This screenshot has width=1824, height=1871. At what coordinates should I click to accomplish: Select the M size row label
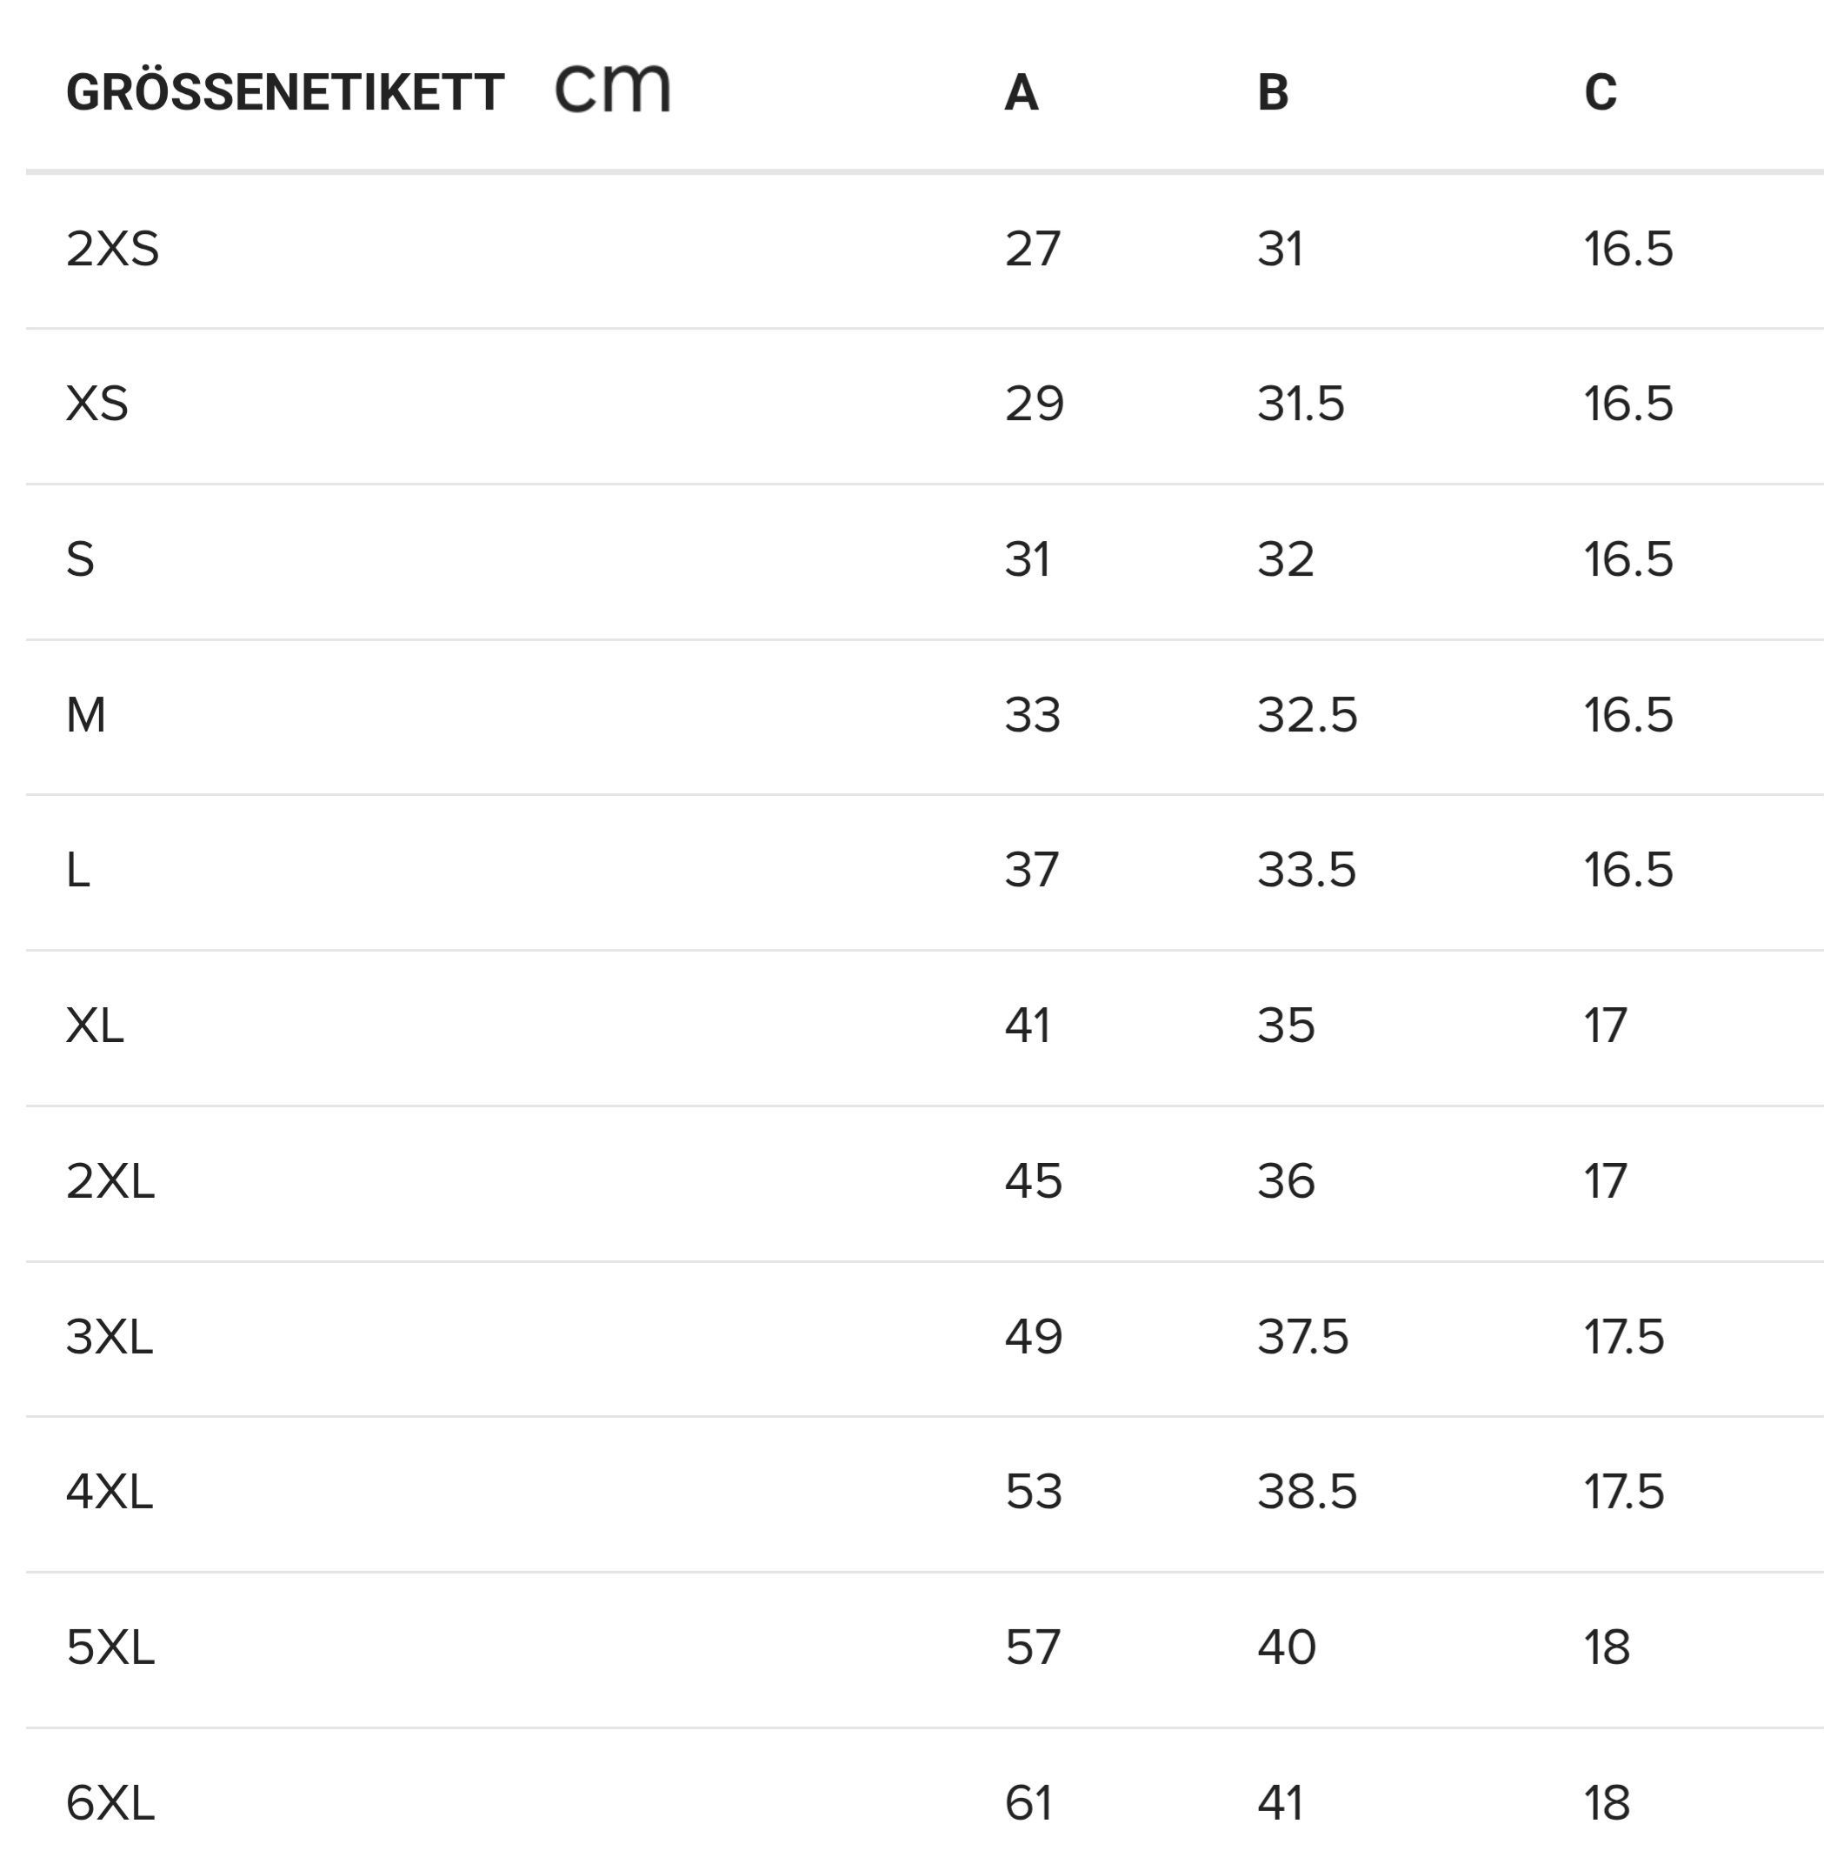coord(85,715)
